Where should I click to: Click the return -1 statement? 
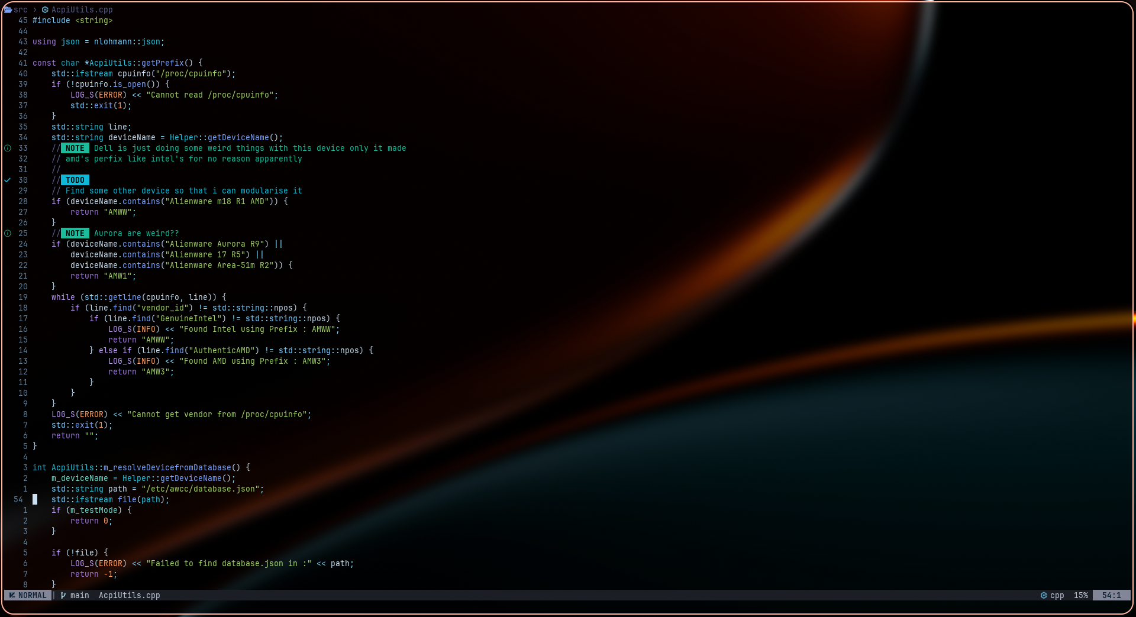point(94,574)
